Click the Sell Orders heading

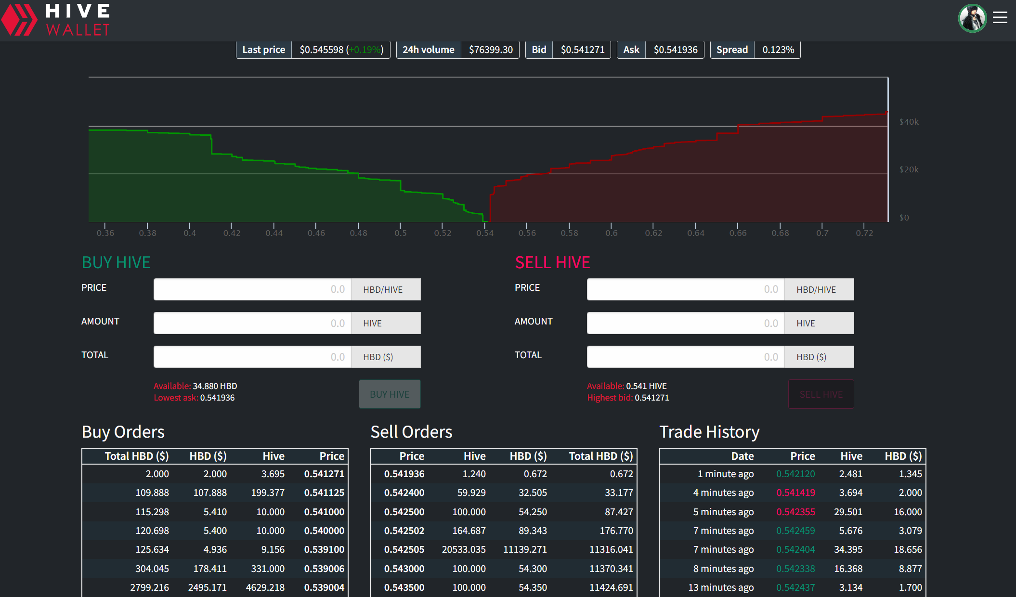pos(411,432)
